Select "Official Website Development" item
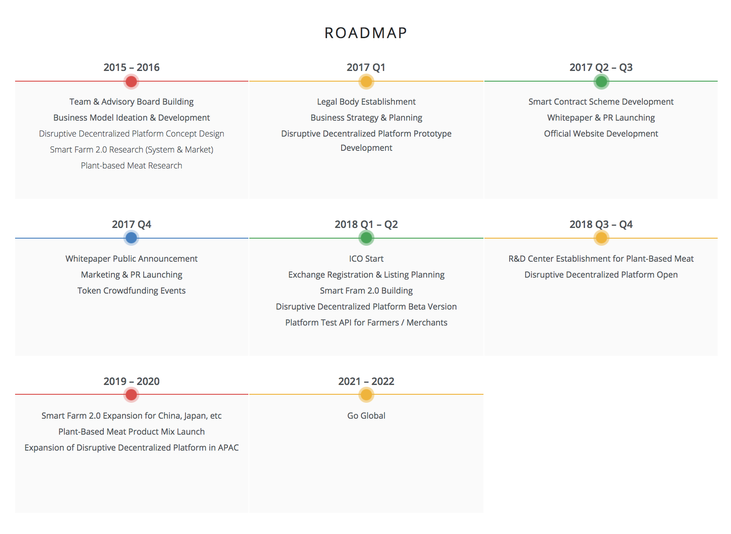Image resolution: width=731 pixels, height=534 pixels. click(601, 133)
